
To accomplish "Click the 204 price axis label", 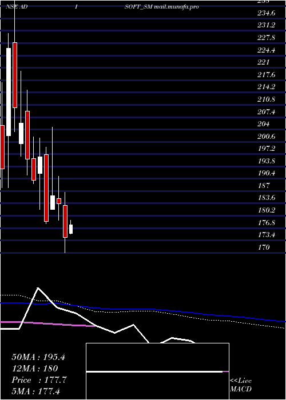I will click(264, 124).
